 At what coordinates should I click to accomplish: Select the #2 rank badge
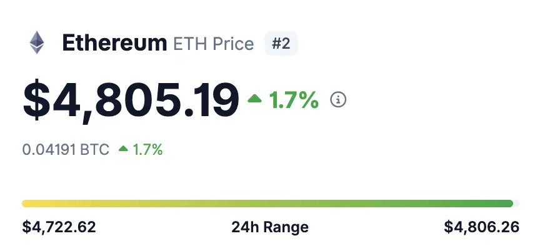tap(281, 44)
